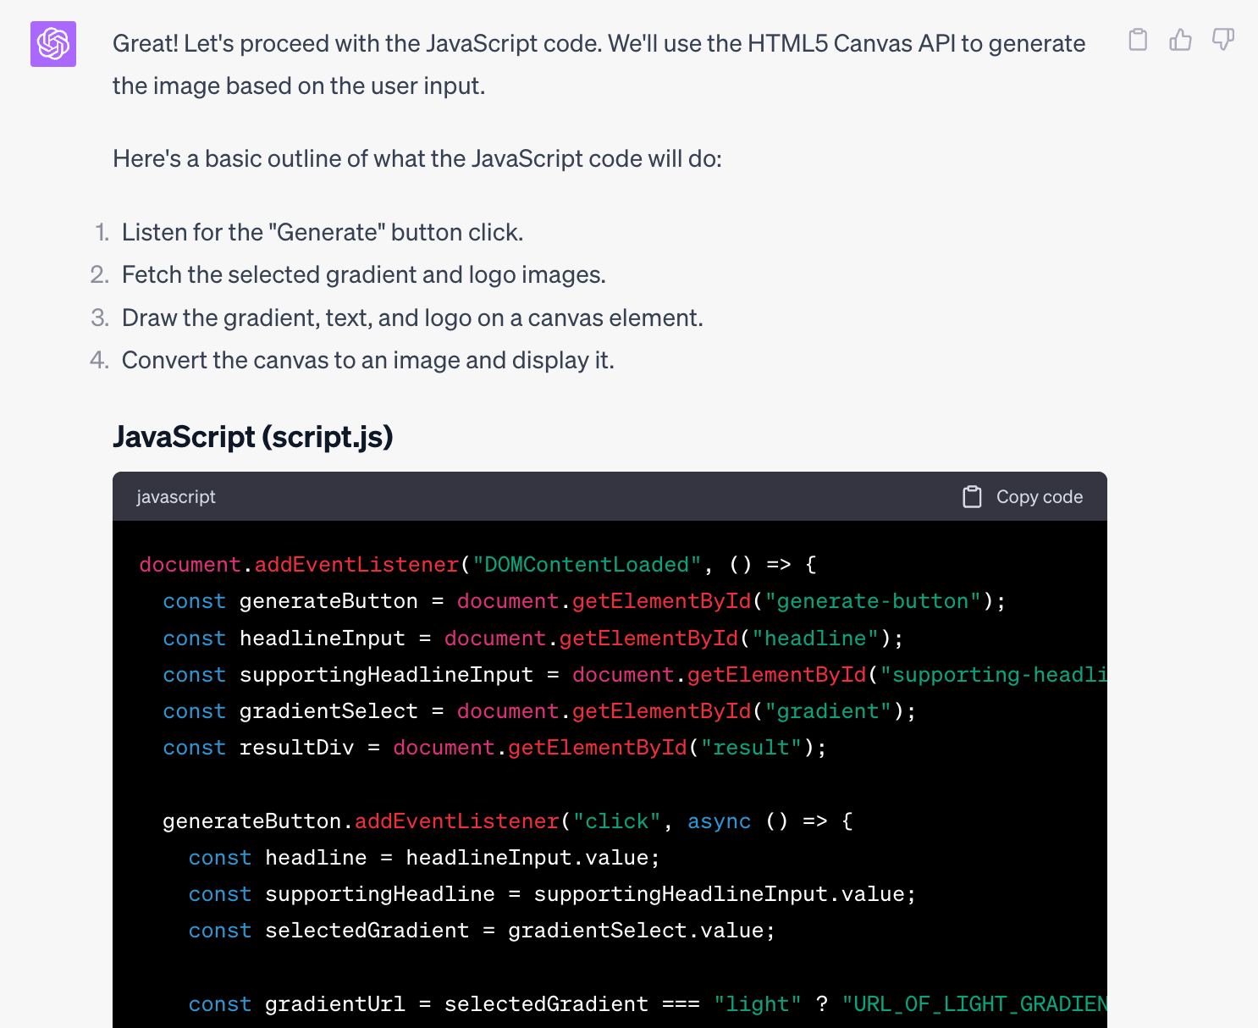This screenshot has height=1028, width=1258.
Task: Click list item 'Listen for the "Generate" button click.'
Action: coord(323,232)
